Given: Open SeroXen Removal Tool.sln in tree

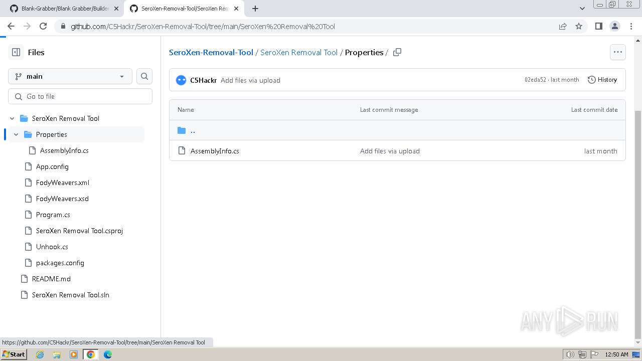Looking at the screenshot, I should [x=70, y=295].
